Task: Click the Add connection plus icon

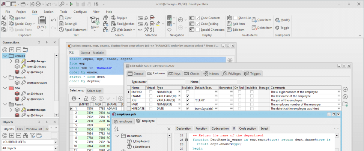Action: pyautogui.click(x=12, y=49)
